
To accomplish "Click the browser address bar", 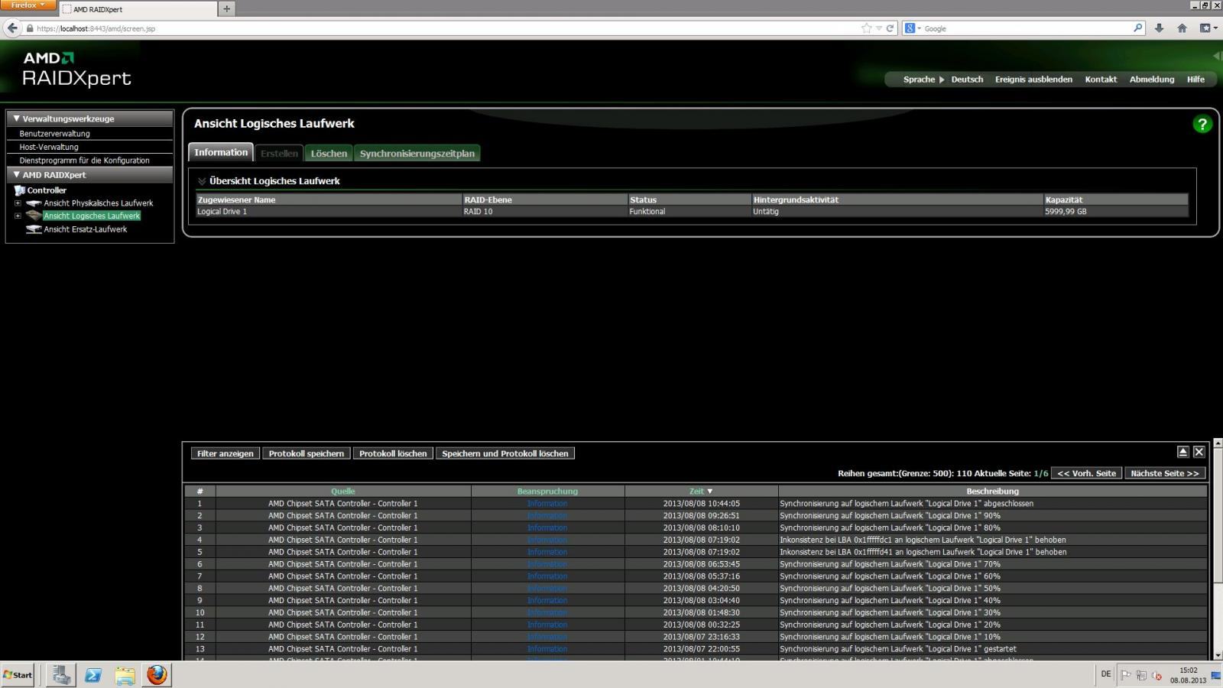I will click(443, 28).
